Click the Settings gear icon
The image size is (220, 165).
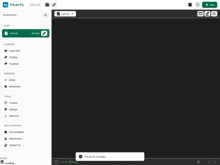(x=6, y=109)
